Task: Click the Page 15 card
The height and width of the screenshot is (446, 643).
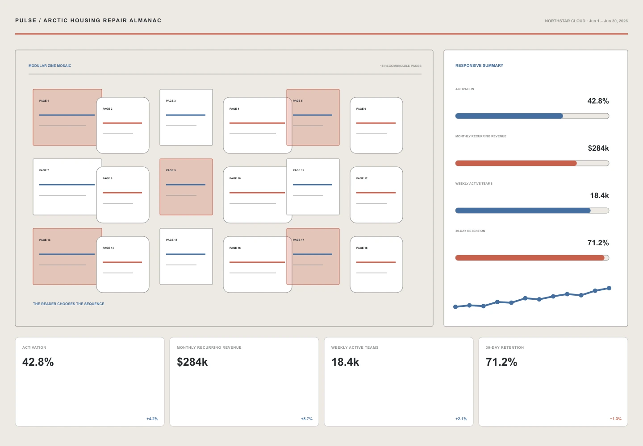Action: (x=186, y=256)
